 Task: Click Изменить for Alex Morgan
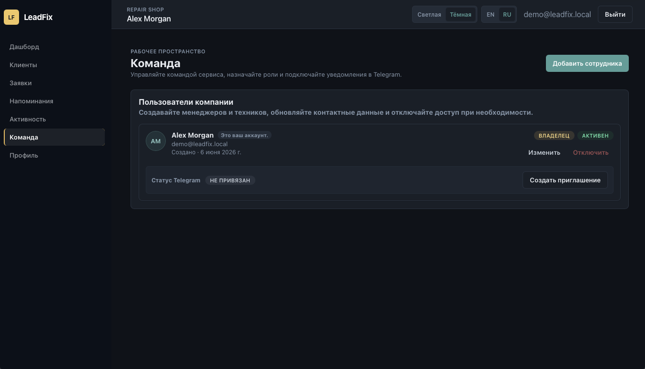(x=544, y=153)
